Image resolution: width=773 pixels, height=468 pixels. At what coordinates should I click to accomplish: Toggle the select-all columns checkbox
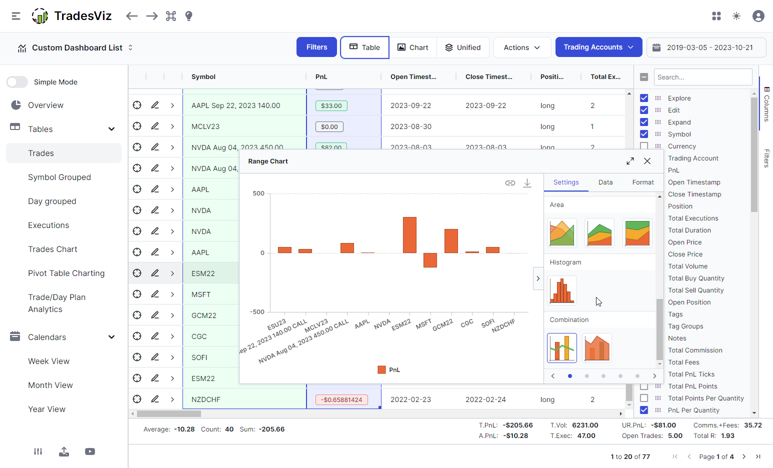(x=644, y=77)
